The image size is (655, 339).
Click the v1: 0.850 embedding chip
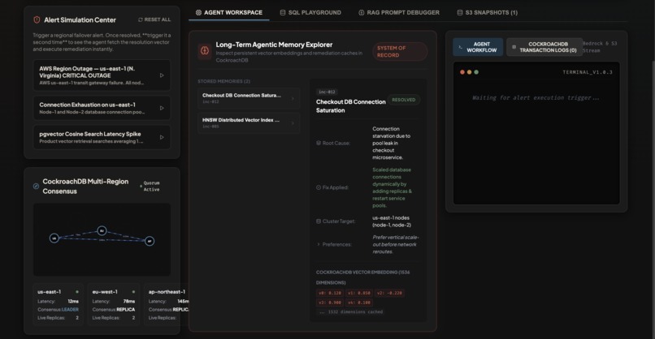[359, 293]
